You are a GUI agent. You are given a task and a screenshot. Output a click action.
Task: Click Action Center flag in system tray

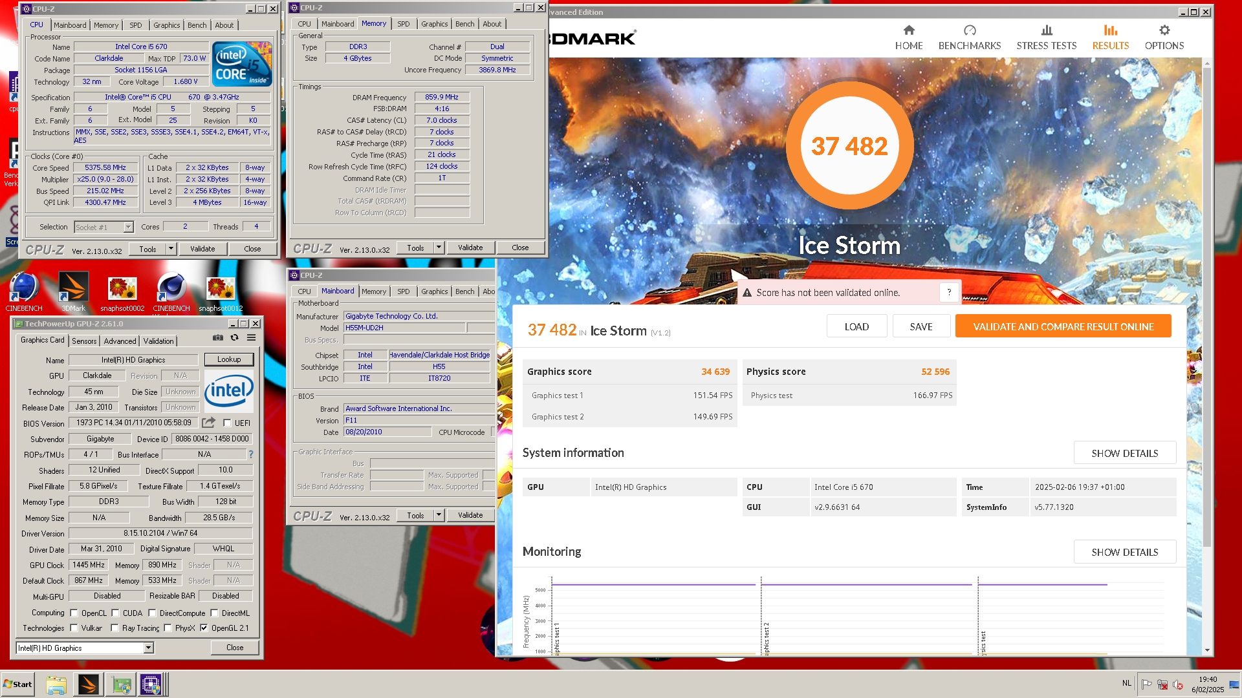1147,684
